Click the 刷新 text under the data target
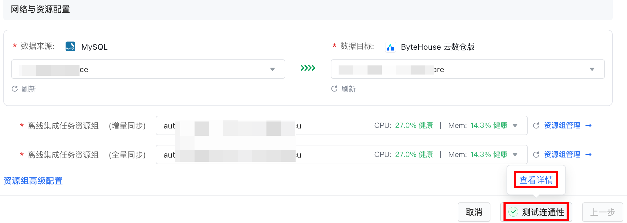The width and height of the screenshot is (627, 223). pos(348,89)
